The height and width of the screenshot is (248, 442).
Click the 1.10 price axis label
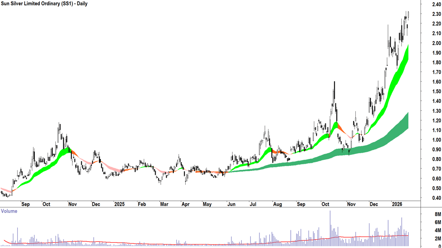click(x=436, y=130)
